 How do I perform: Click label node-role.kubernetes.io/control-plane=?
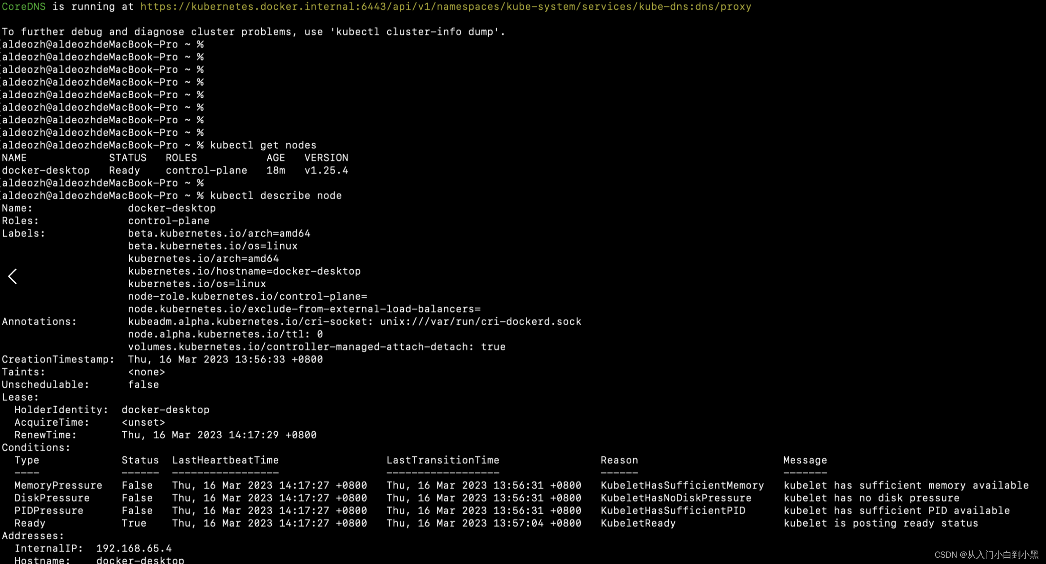[x=247, y=296]
